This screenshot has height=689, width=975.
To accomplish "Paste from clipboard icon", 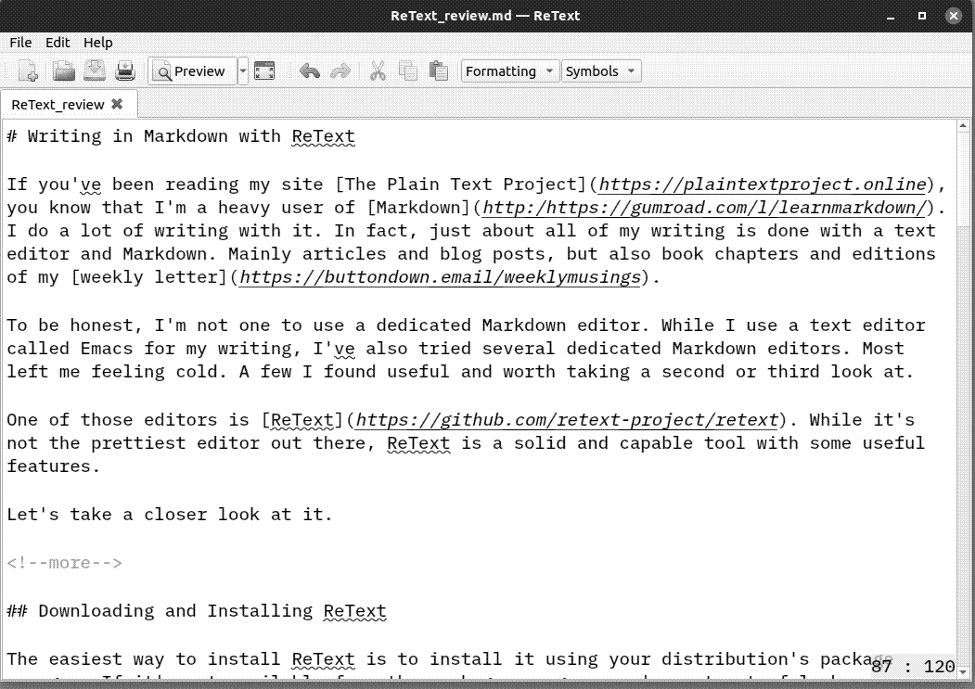I will 439,71.
